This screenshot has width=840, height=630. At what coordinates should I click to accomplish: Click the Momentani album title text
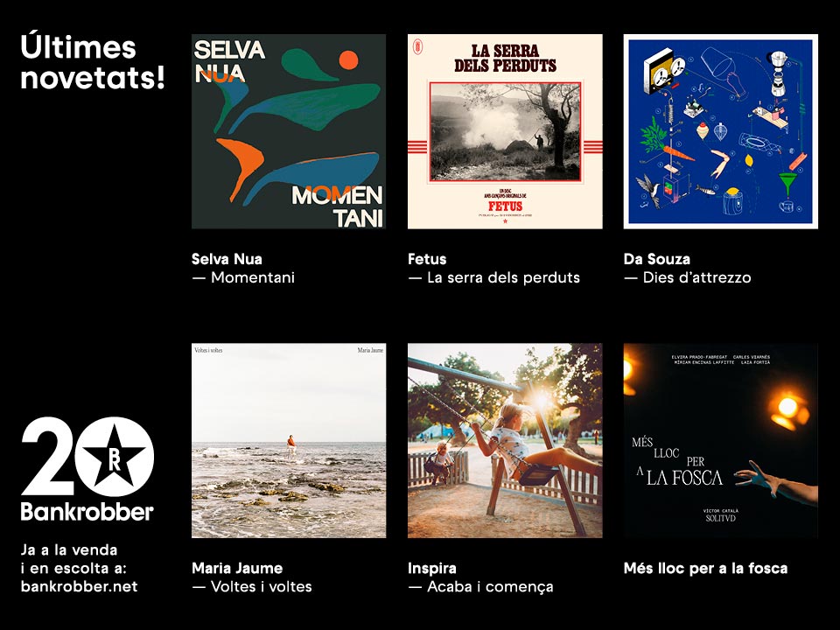[x=253, y=277]
